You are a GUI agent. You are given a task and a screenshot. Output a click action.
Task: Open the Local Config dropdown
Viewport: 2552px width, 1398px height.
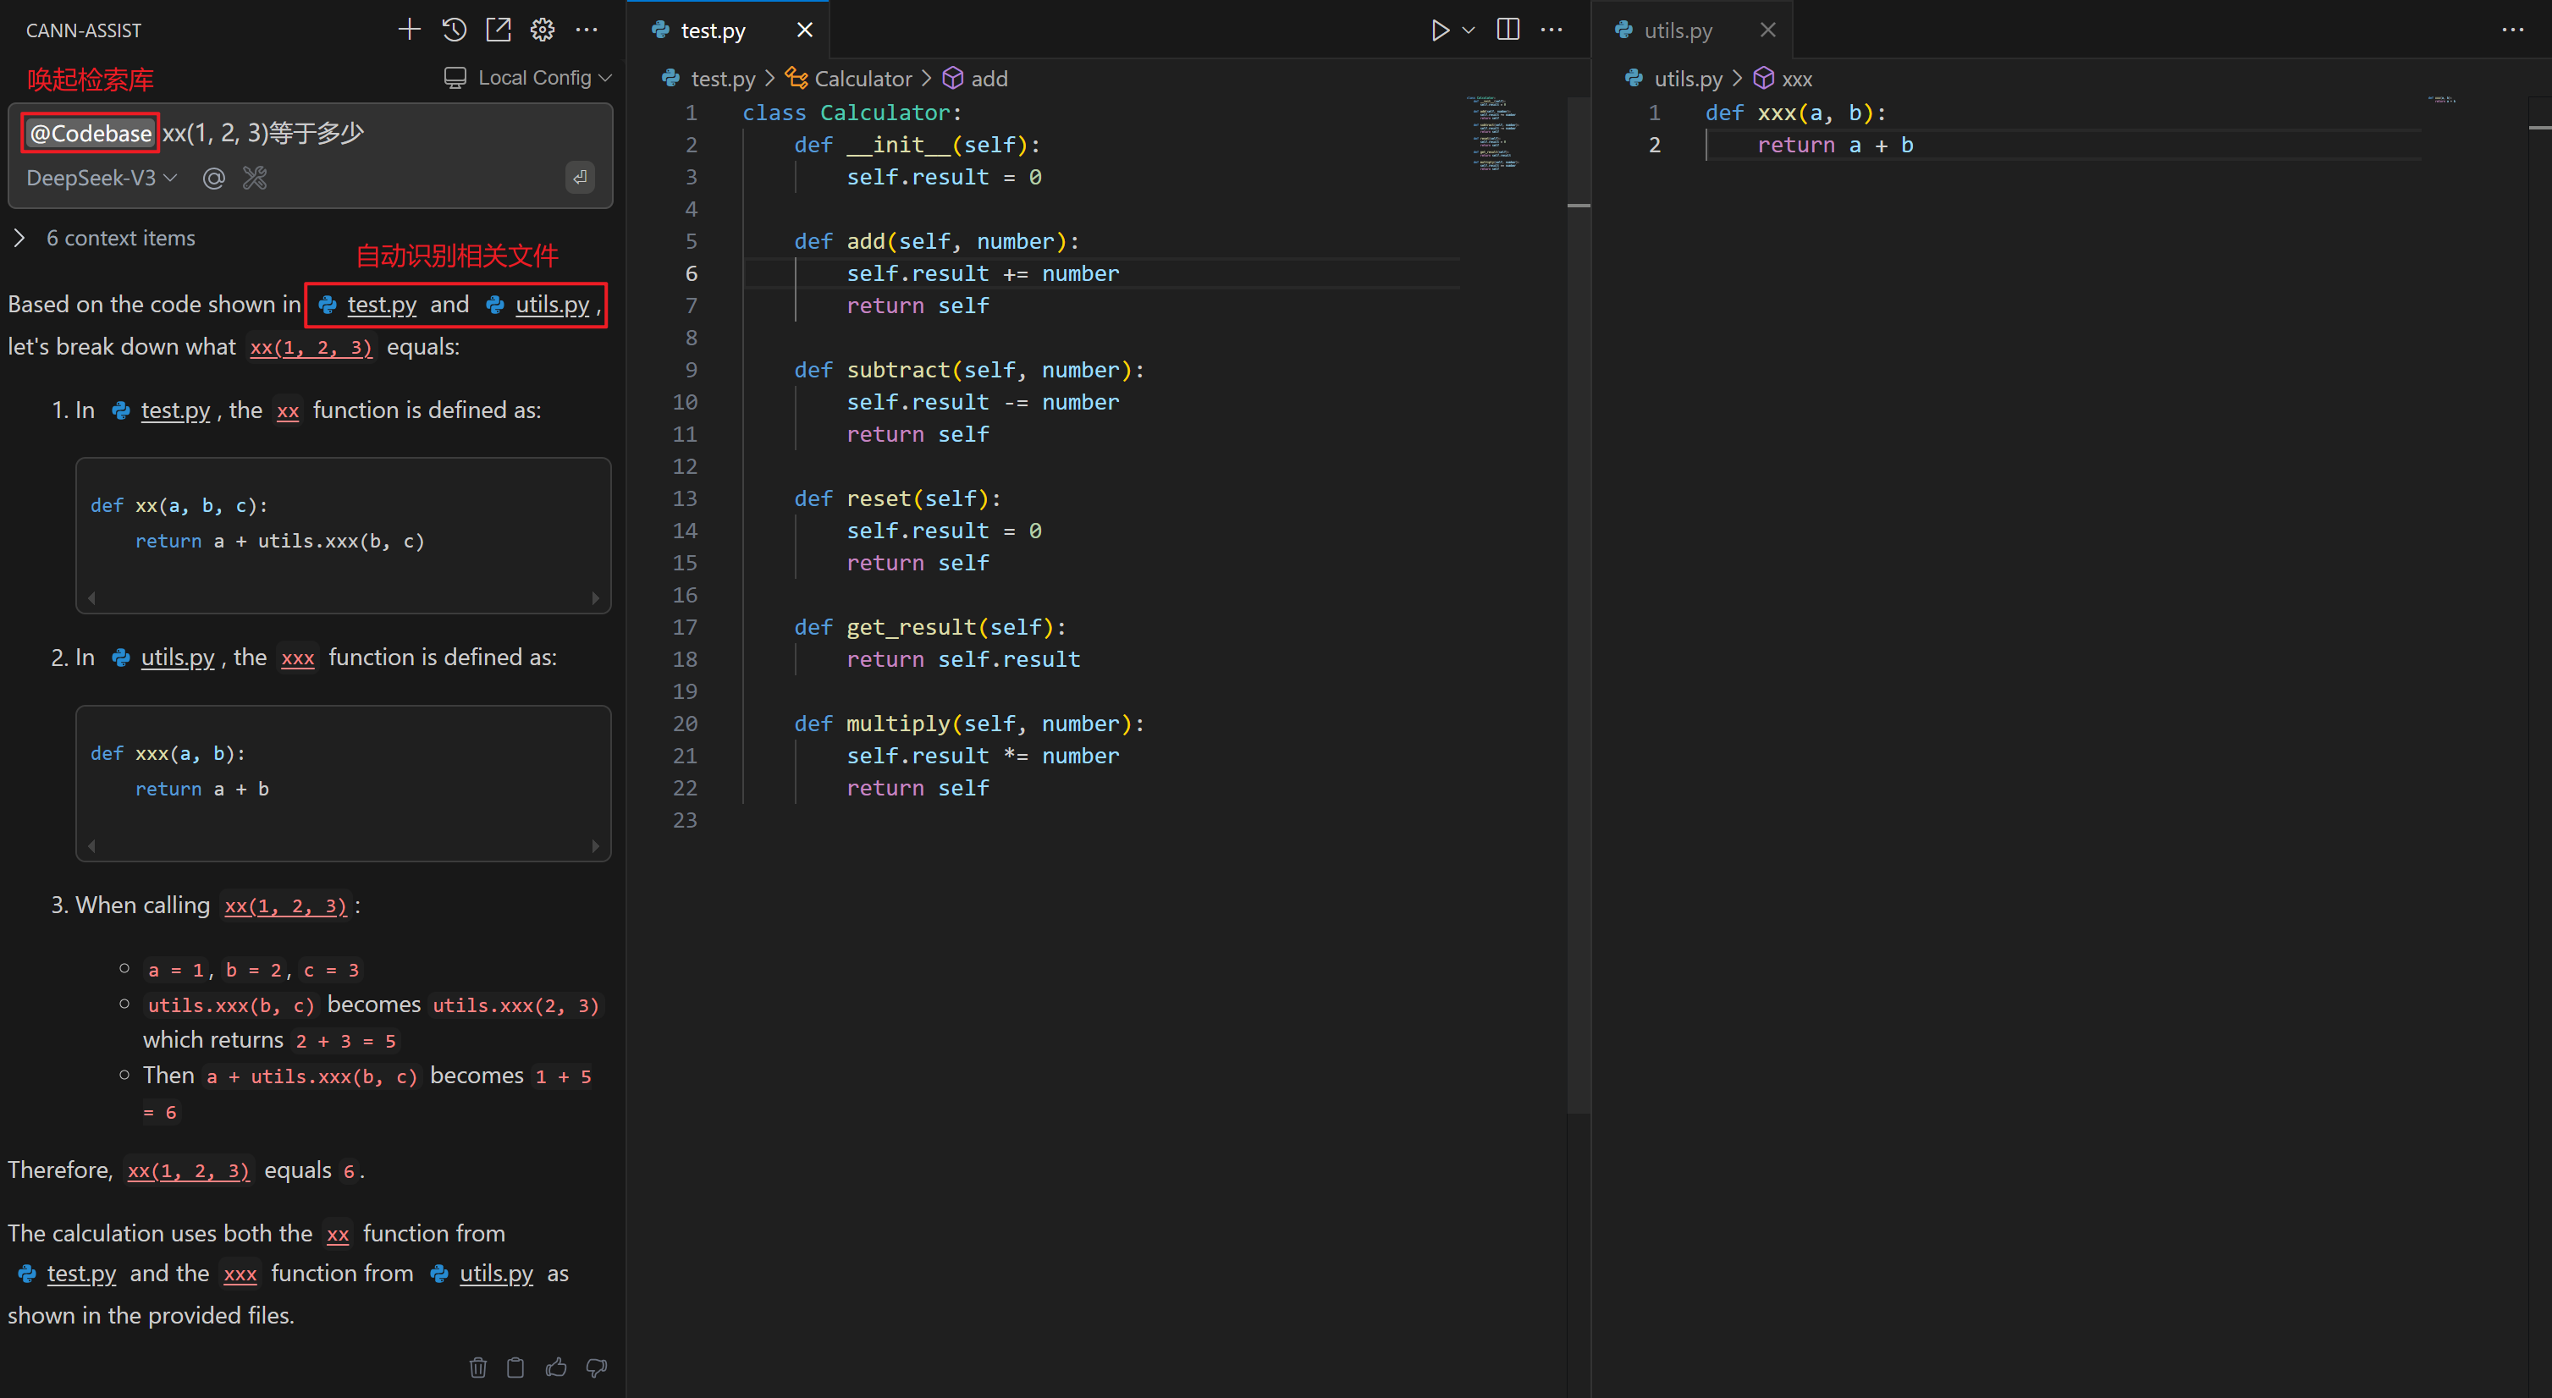(528, 77)
